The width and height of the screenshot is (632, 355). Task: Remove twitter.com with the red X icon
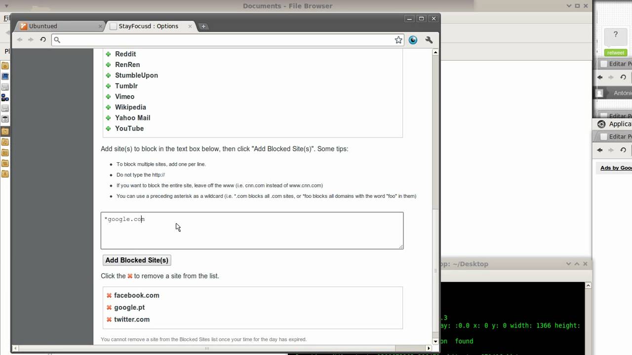pos(109,319)
